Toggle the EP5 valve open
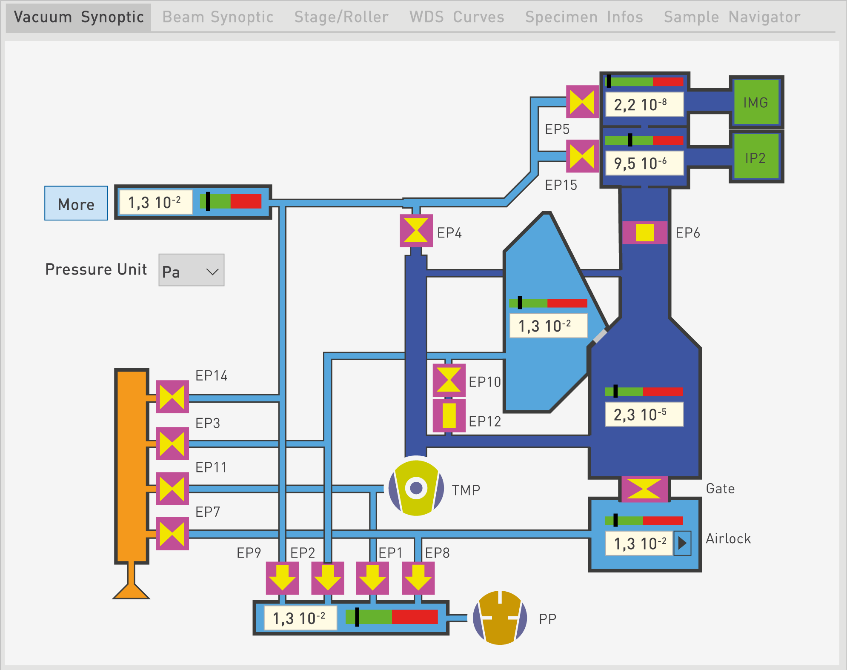 582,102
